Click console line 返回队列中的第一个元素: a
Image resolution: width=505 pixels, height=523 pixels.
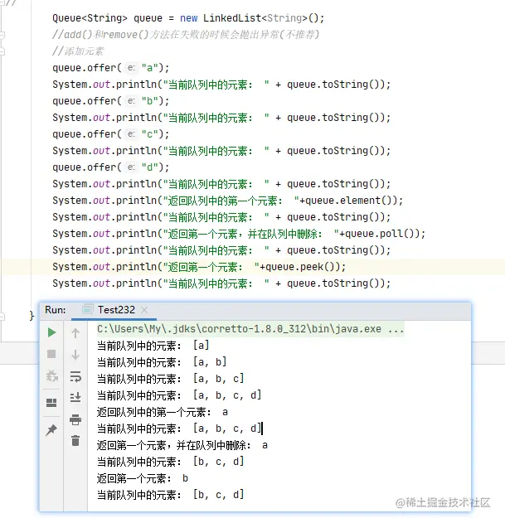coord(163,412)
